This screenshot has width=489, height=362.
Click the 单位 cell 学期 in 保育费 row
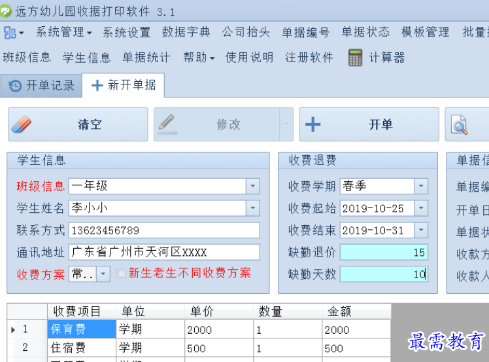pos(150,329)
